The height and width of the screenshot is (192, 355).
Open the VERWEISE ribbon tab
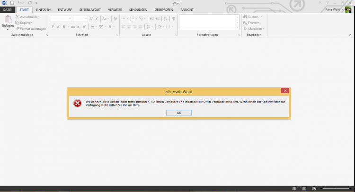[x=115, y=10]
